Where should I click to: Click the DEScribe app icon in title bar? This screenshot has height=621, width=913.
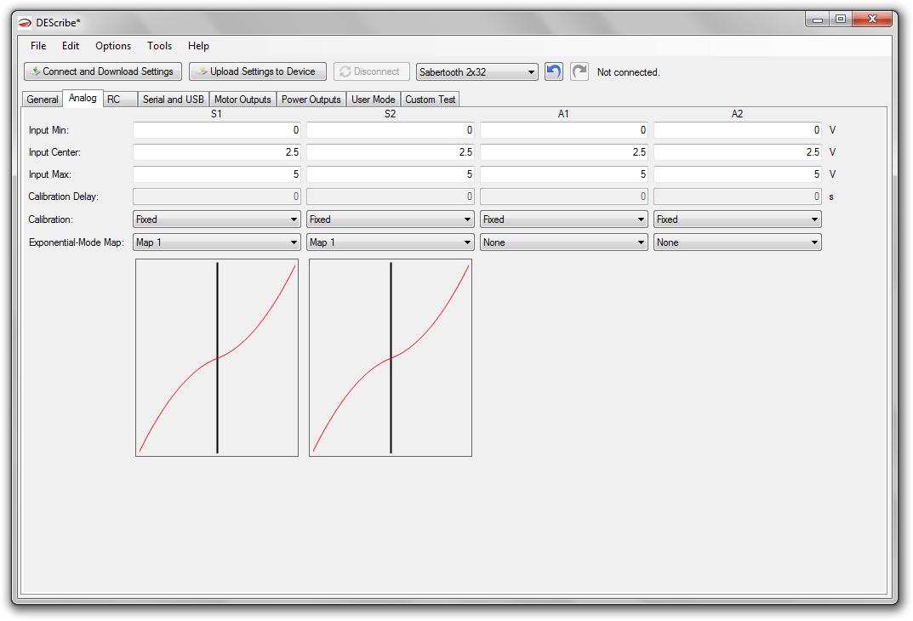coord(25,22)
